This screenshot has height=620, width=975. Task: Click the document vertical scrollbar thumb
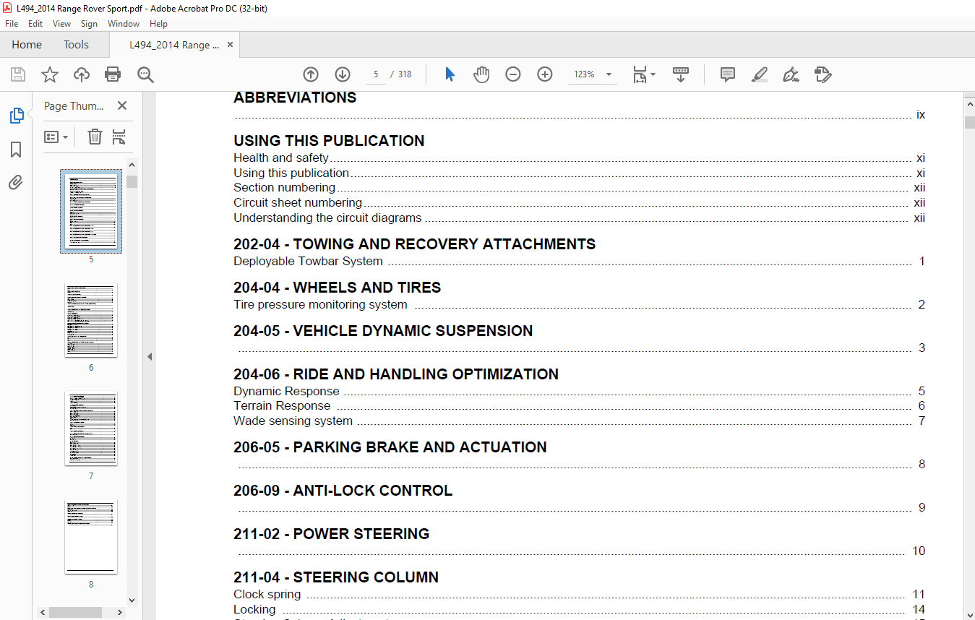969,122
